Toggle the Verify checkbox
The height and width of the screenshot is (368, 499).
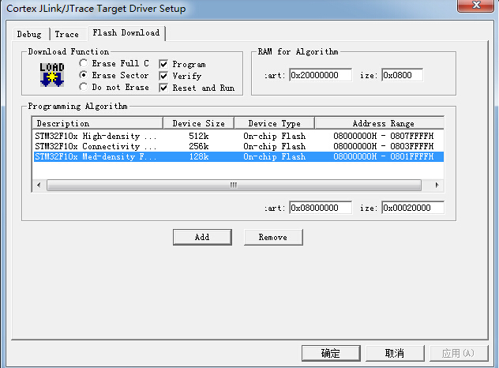tap(163, 76)
